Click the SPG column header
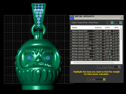This screenshot has width=126, height=94. pyautogui.click(x=117, y=28)
